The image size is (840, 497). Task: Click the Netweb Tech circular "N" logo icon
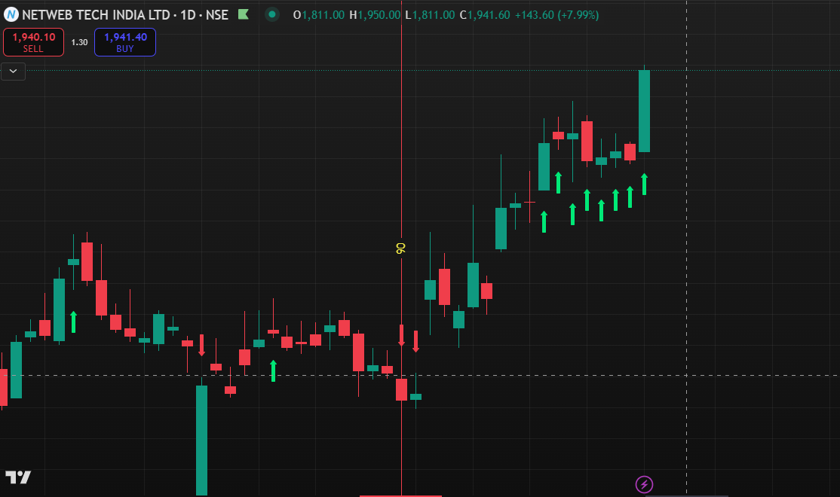[x=13, y=14]
